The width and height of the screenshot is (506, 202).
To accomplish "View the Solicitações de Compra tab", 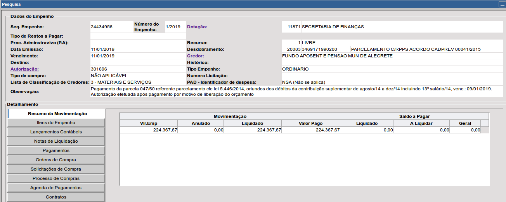I will (56, 169).
